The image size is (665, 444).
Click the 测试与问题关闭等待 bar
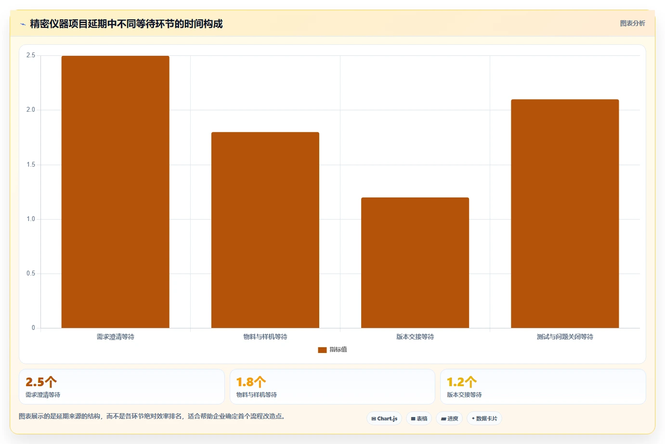point(565,214)
